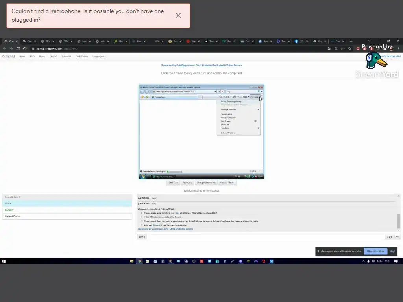The width and height of the screenshot is (403, 302).
Task: Select user General Darian in users list
Action: pyautogui.click(x=67, y=217)
